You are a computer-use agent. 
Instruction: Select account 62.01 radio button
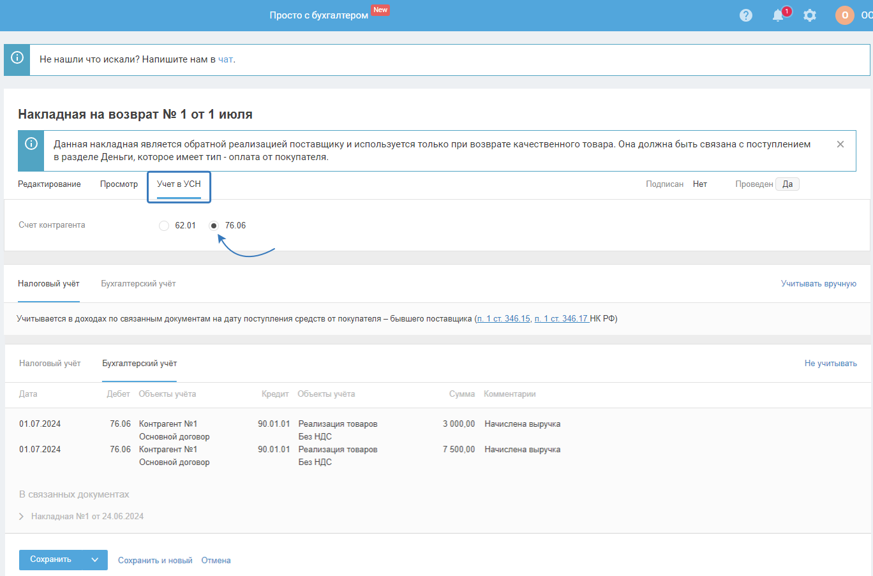click(164, 226)
